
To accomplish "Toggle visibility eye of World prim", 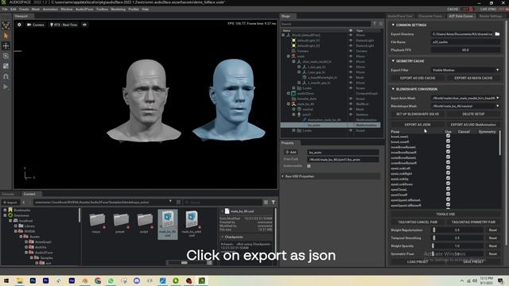I will coord(351,35).
